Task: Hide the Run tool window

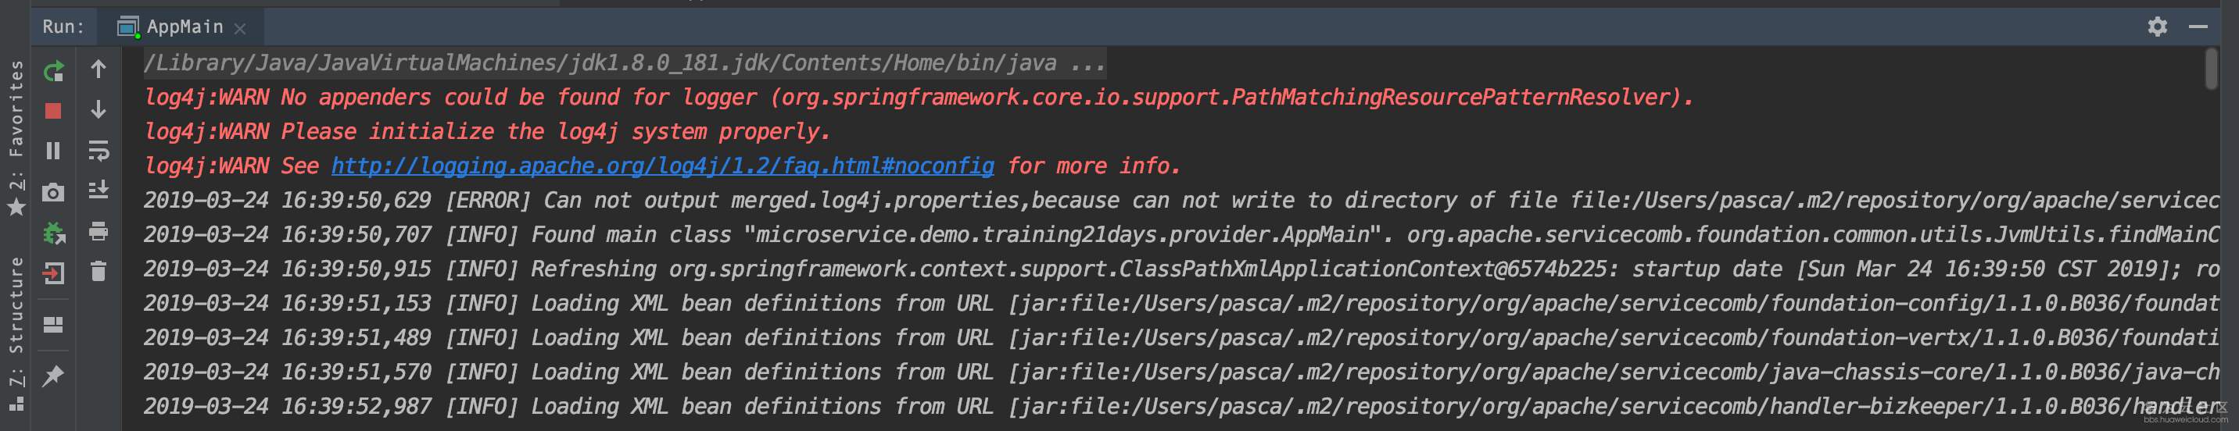Action: pos(2198,27)
